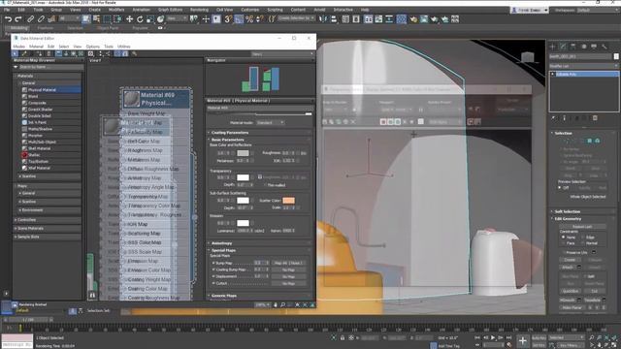Select the Face constraint radio button

pos(563,243)
